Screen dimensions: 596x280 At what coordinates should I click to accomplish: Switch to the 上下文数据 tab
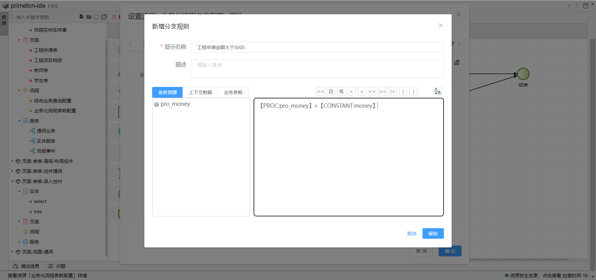coord(200,92)
